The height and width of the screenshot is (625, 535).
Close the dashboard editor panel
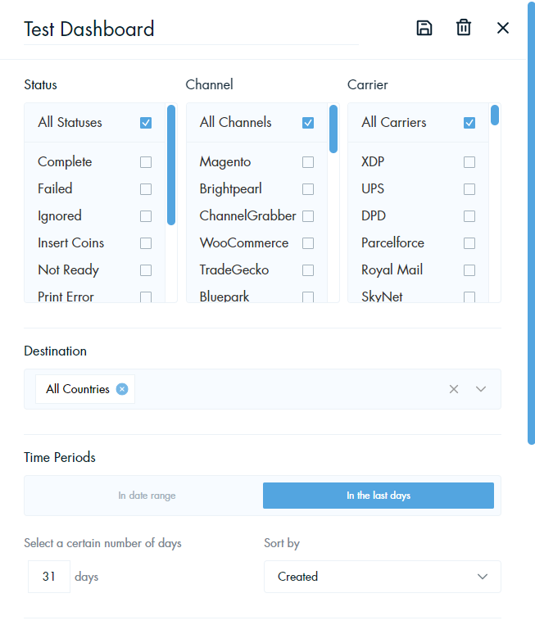tap(503, 28)
